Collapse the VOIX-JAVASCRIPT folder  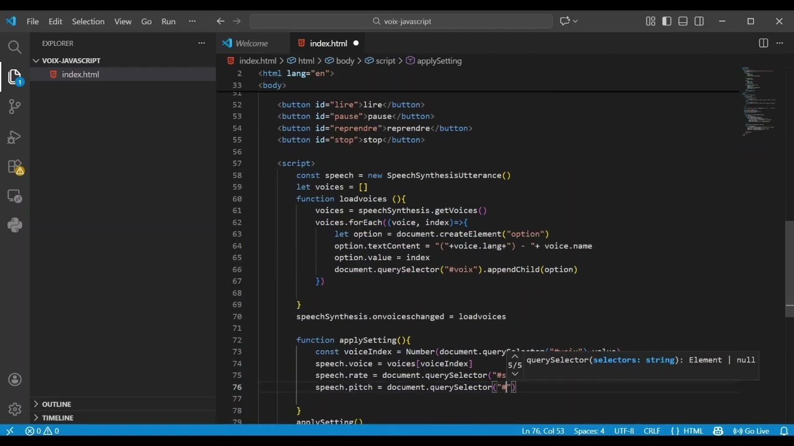pos(123,61)
